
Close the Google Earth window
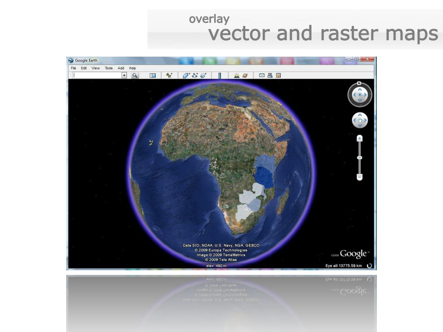(367, 59)
